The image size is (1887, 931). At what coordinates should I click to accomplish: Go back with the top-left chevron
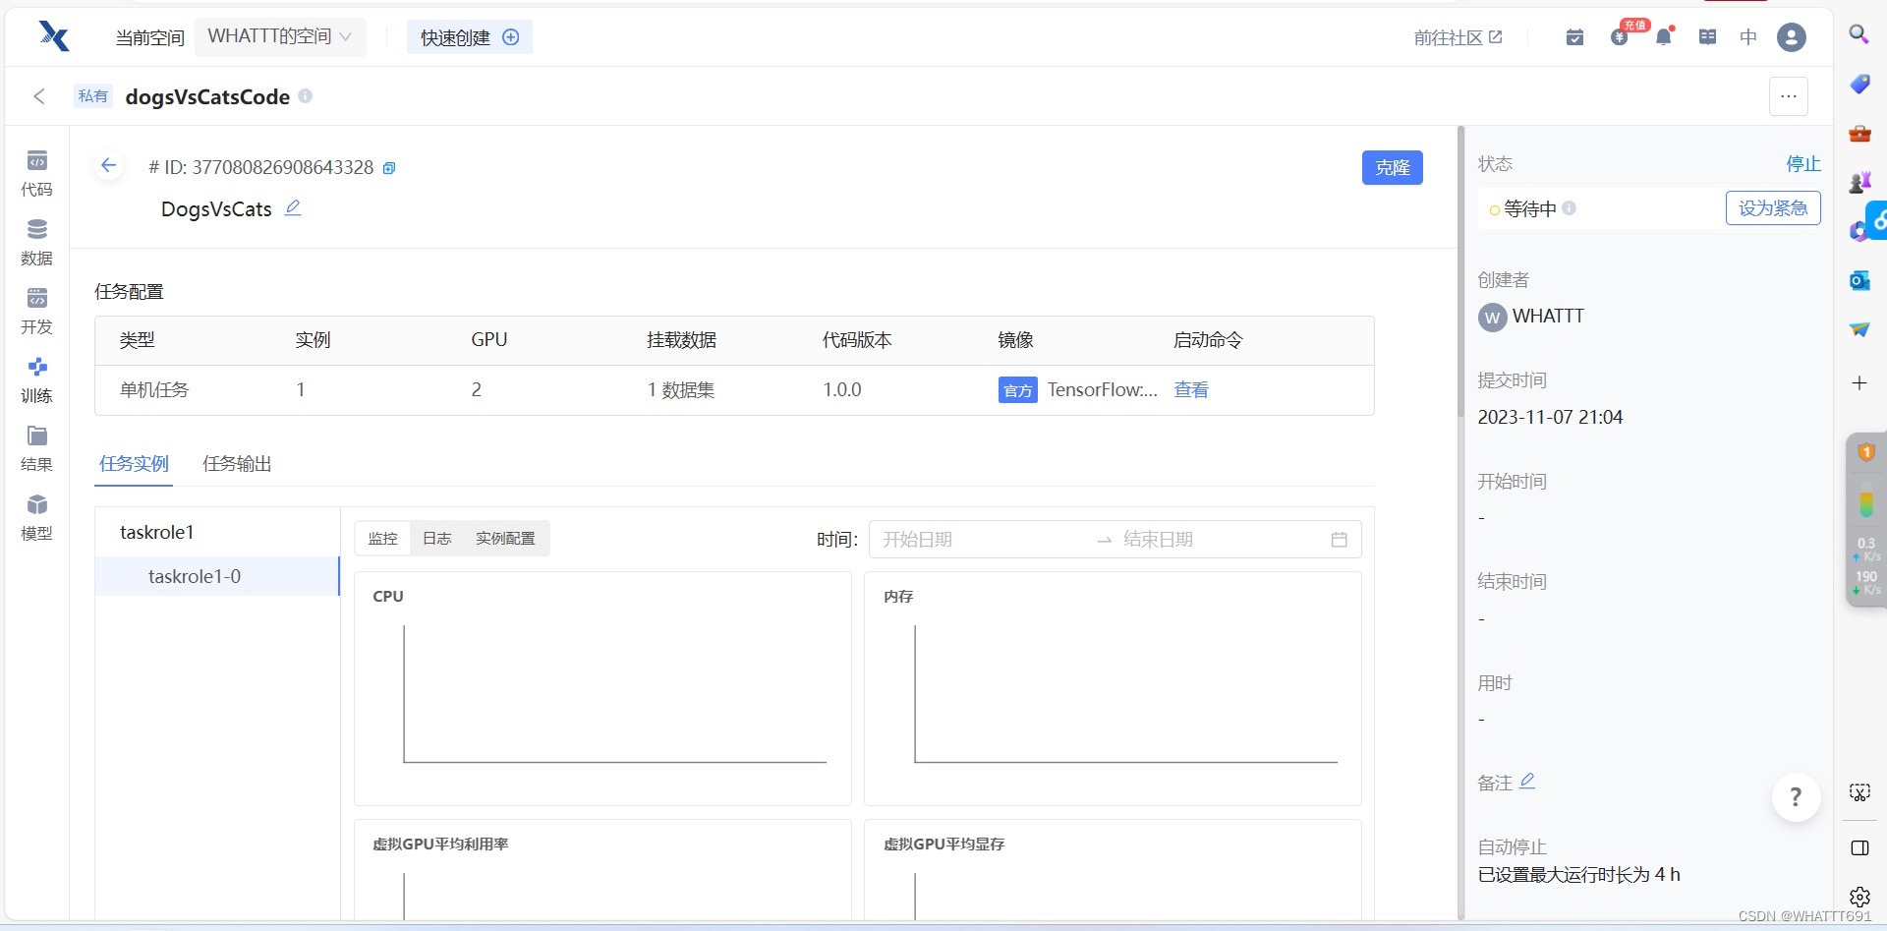(x=39, y=96)
